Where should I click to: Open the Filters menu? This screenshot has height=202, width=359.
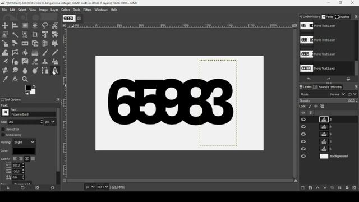pyautogui.click(x=88, y=10)
